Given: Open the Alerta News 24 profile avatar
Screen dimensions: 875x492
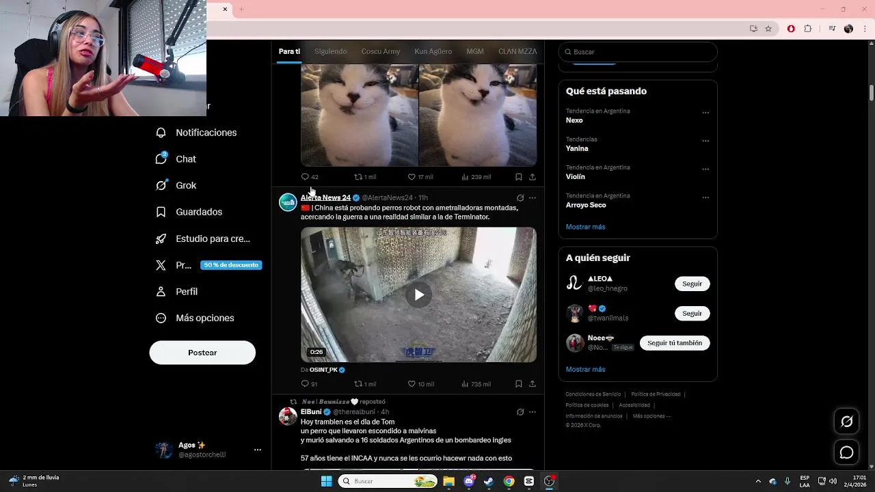Looking at the screenshot, I should click(288, 202).
